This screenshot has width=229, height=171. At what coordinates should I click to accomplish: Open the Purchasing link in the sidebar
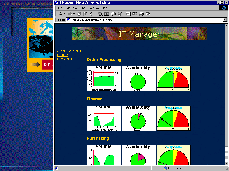(x=64, y=59)
